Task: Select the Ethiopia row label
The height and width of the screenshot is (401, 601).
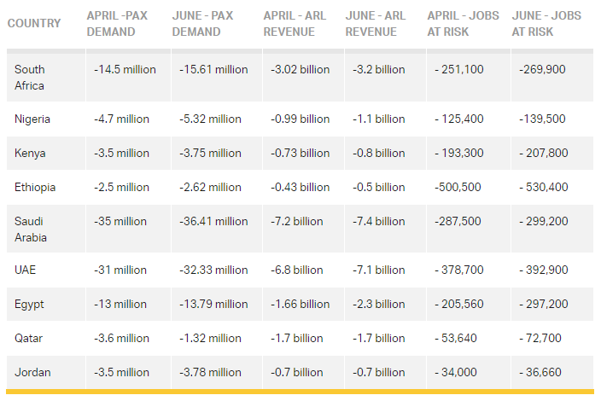Action: [35, 187]
